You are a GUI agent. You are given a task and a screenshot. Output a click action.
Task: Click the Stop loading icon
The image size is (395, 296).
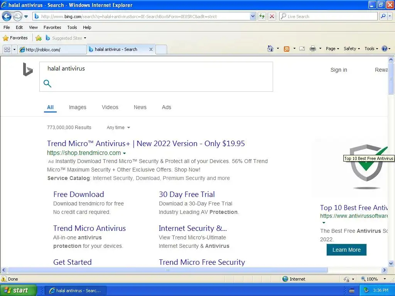coord(272,17)
